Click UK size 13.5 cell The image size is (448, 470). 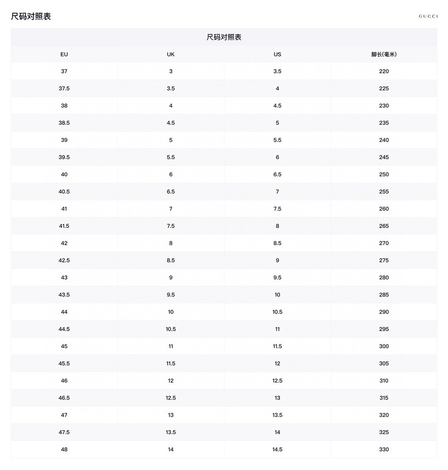(x=171, y=432)
